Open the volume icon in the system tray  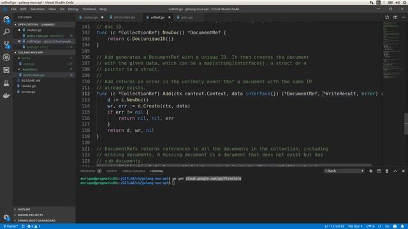click(398, 3)
